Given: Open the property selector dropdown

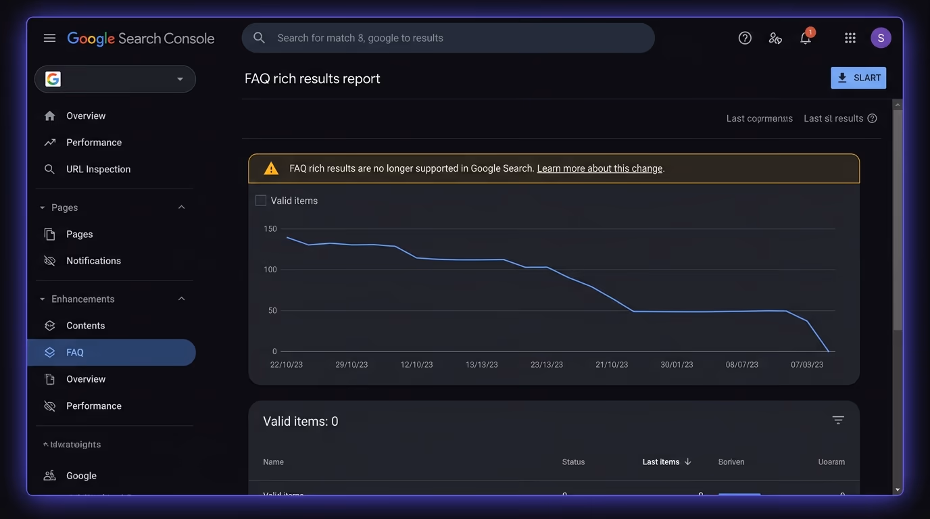Looking at the screenshot, I should coord(115,79).
